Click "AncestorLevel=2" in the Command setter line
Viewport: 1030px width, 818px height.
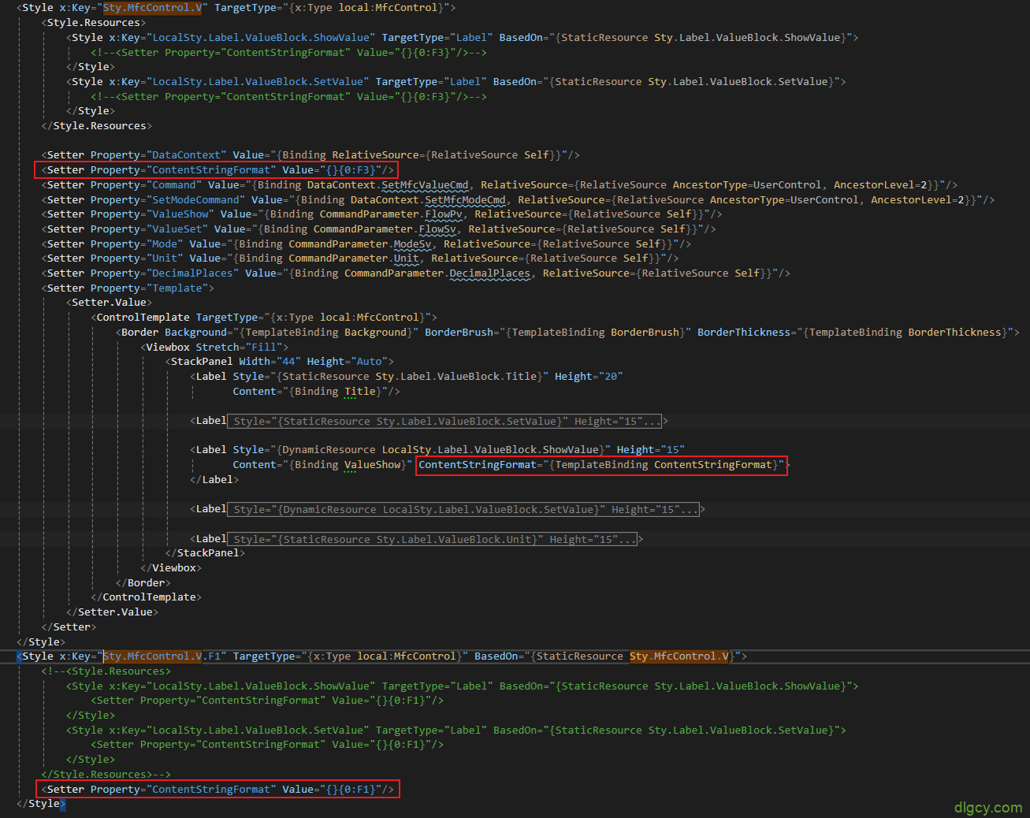coord(880,185)
